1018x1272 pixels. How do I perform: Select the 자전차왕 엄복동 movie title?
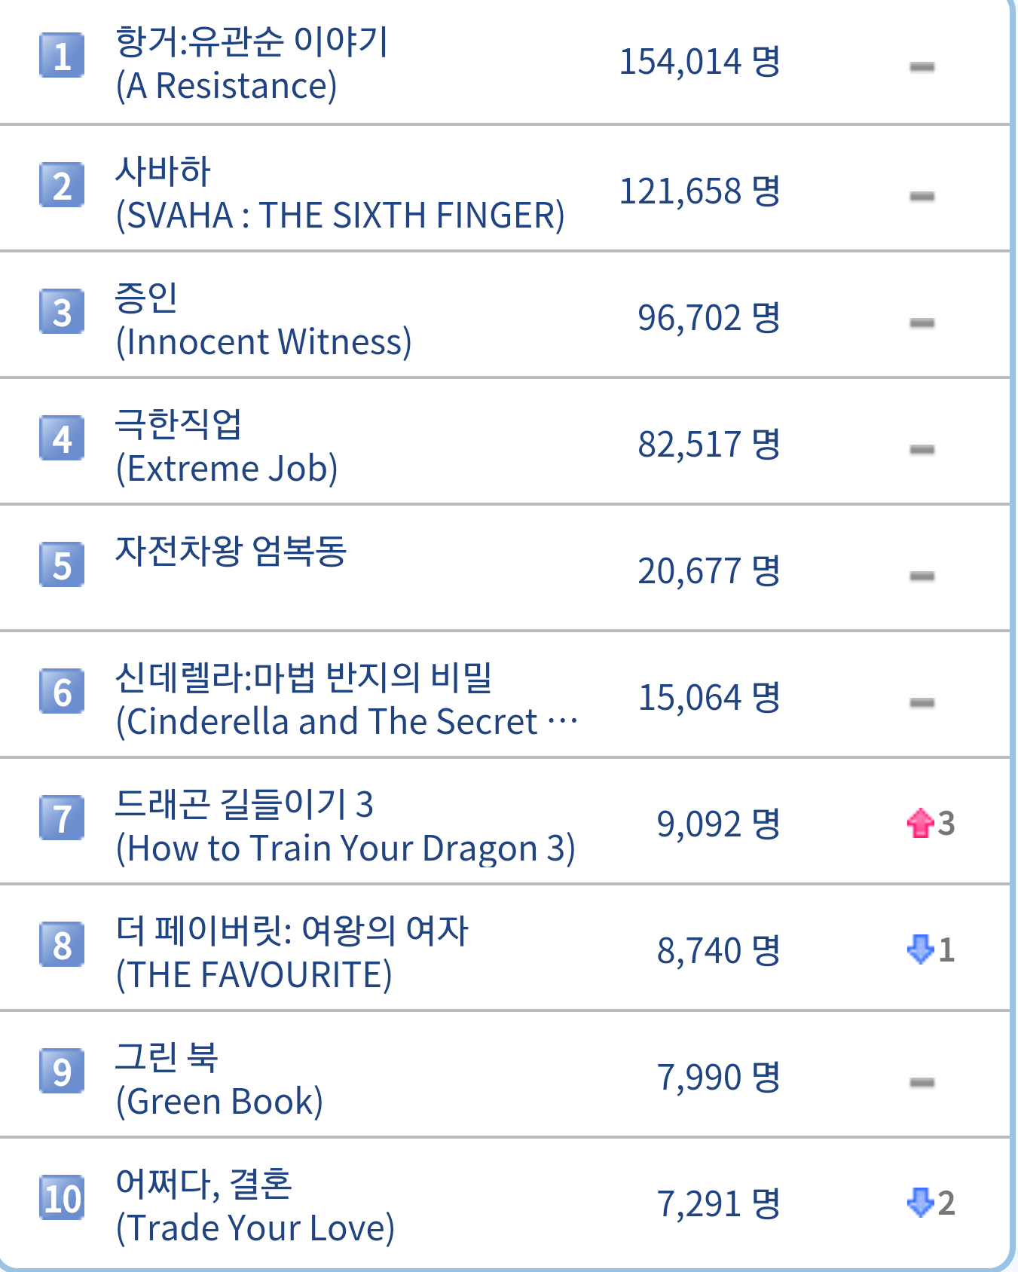pos(231,552)
